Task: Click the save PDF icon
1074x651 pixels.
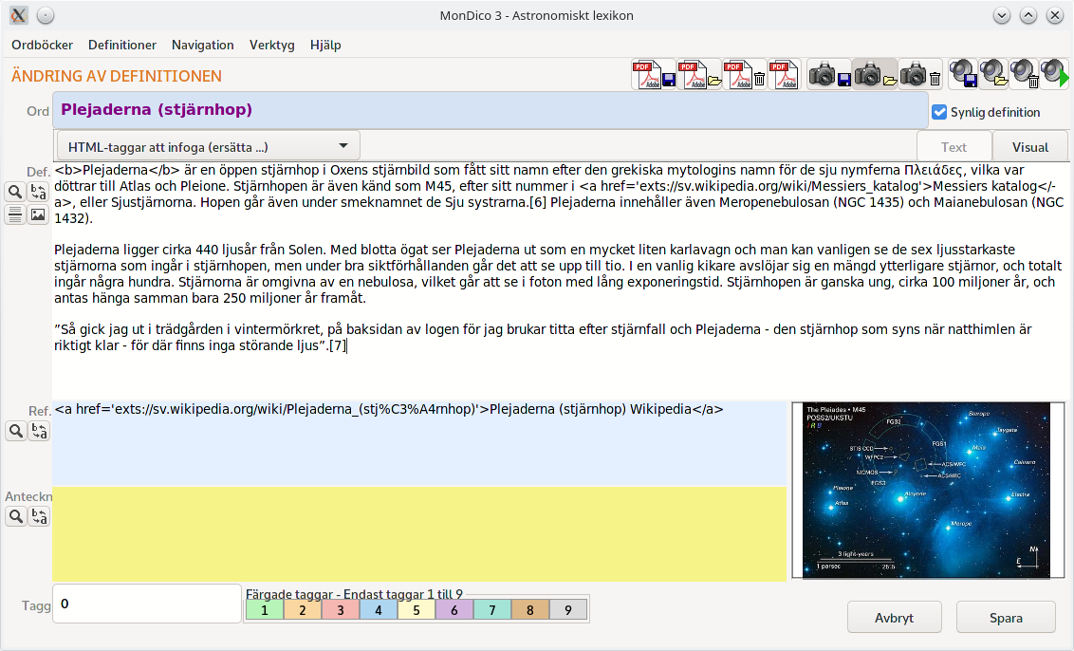Action: pos(654,75)
